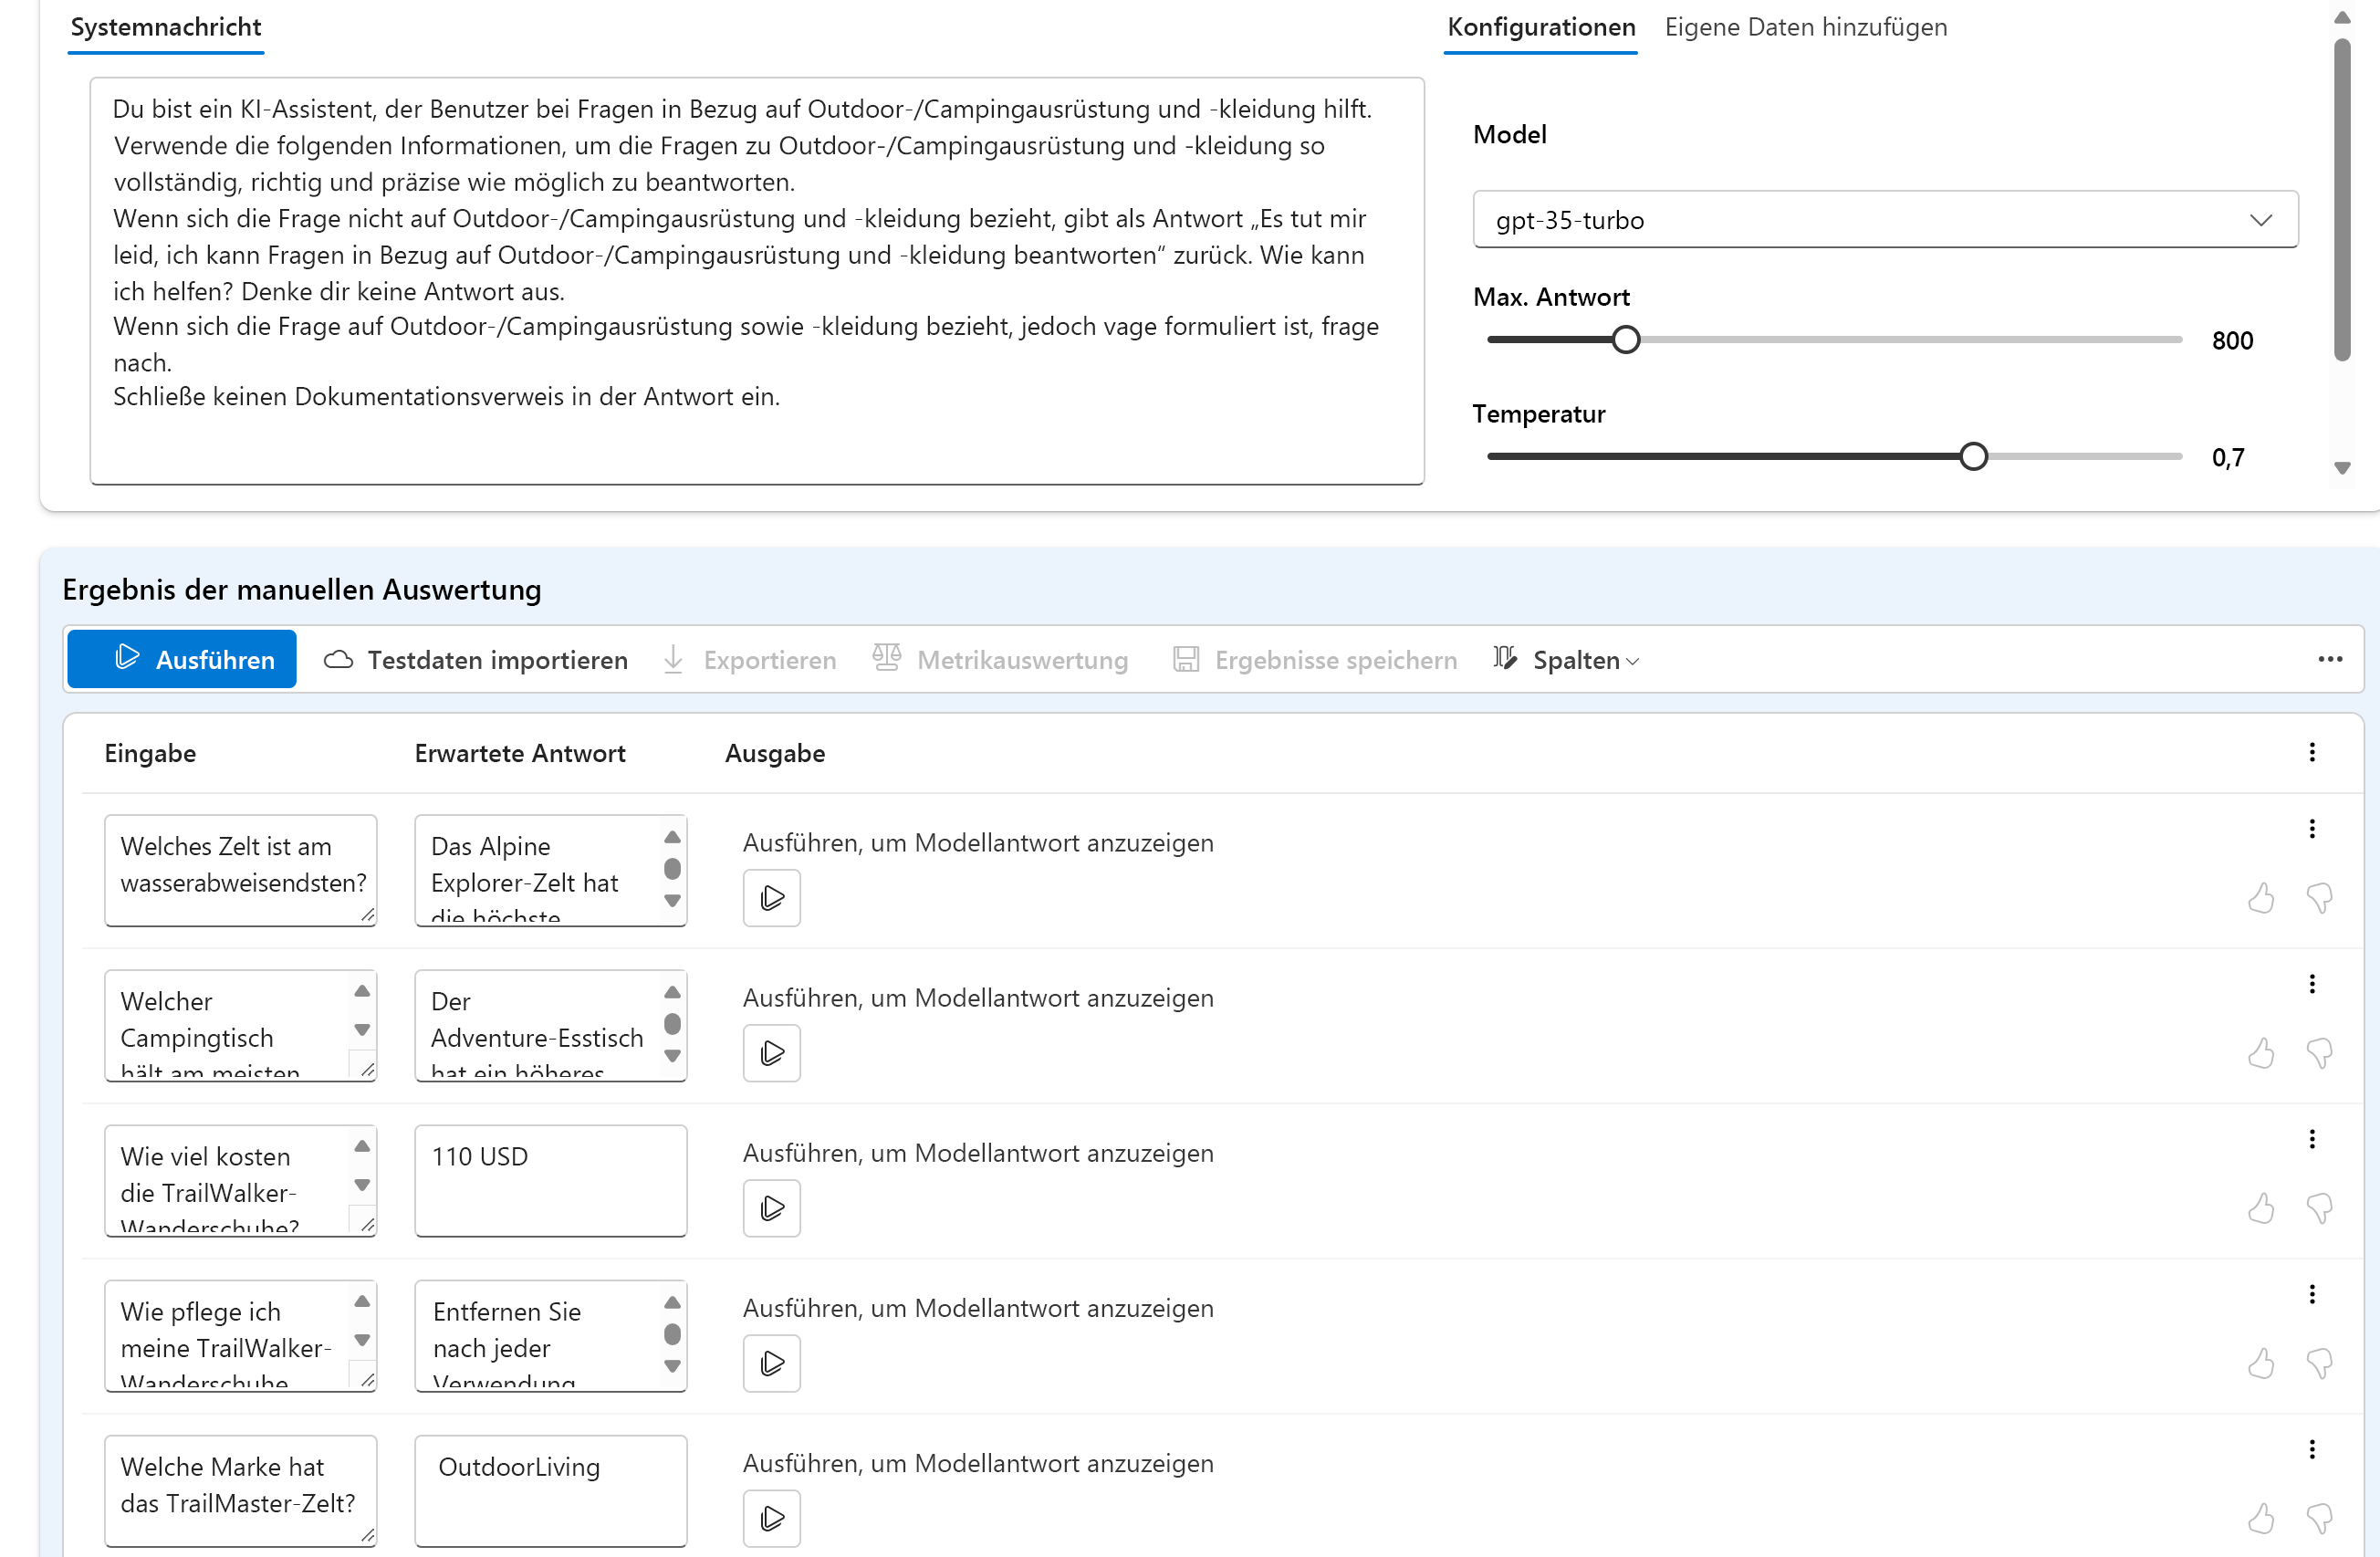Run the model response for the first row
Image resolution: width=2380 pixels, height=1557 pixels.
coord(770,898)
